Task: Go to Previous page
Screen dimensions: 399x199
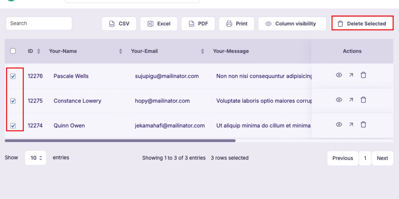Action: 343,158
